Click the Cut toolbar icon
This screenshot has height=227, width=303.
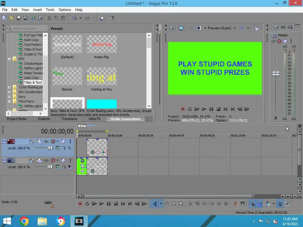[x=49, y=18]
